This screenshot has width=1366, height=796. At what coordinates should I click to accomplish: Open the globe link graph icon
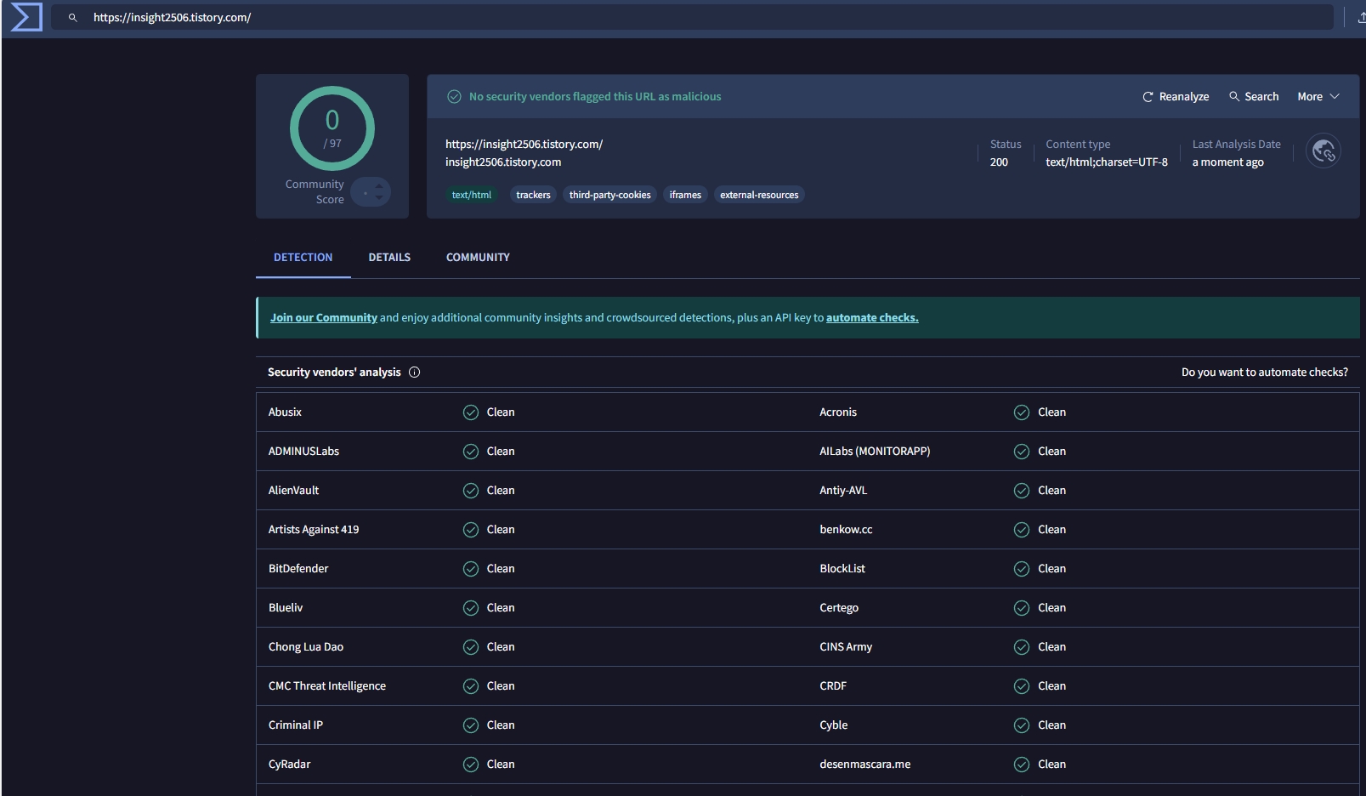click(x=1323, y=151)
